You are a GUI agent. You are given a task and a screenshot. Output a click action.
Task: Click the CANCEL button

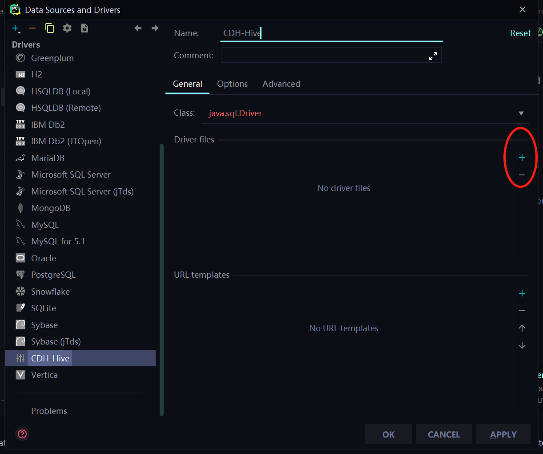[x=444, y=434]
